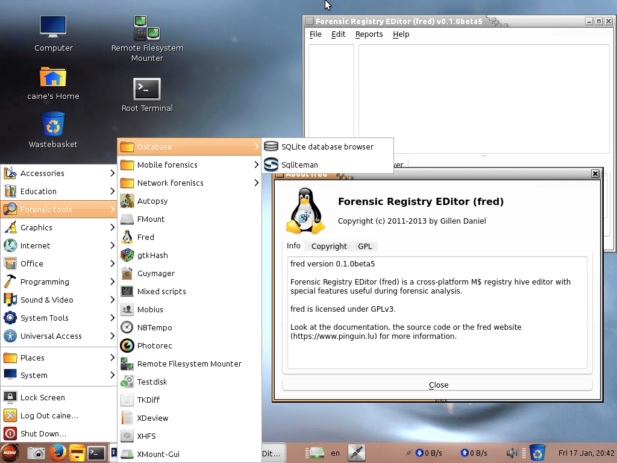Expand the Internet submenu
This screenshot has height=463, width=617.
coord(59,246)
